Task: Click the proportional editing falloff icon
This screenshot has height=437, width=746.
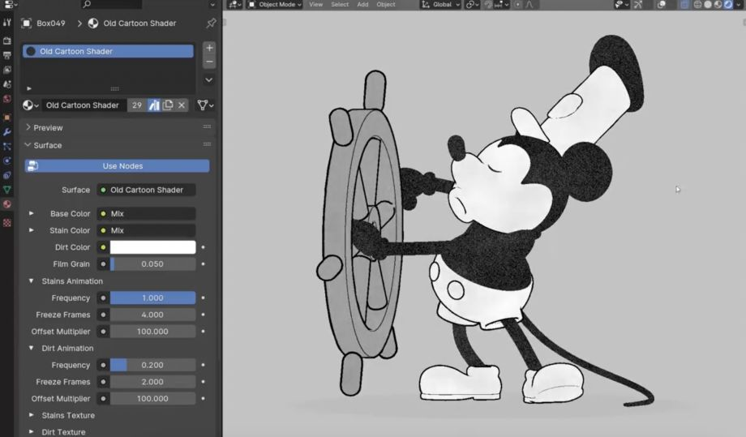Action: pyautogui.click(x=529, y=4)
